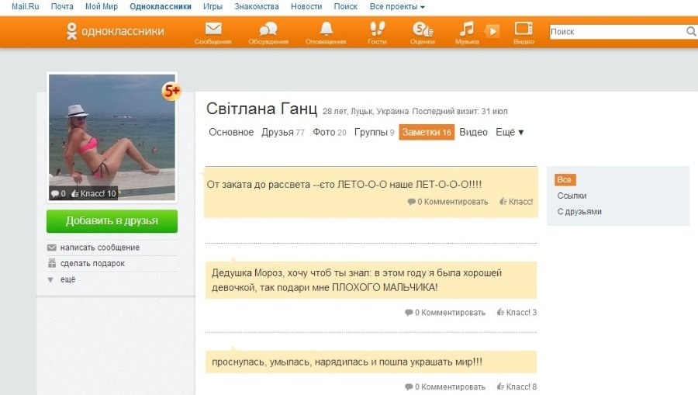
Task: Switch to the Фото tab
Action: pyautogui.click(x=324, y=133)
